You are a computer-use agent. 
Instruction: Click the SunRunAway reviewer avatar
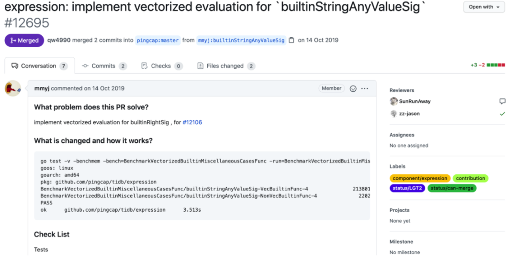[393, 101]
